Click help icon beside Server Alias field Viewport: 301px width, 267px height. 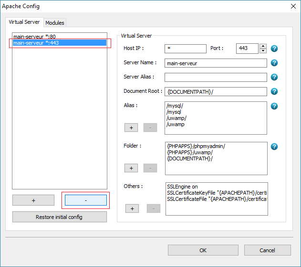point(274,77)
